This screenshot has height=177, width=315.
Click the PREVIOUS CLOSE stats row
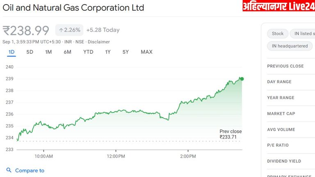286,66
